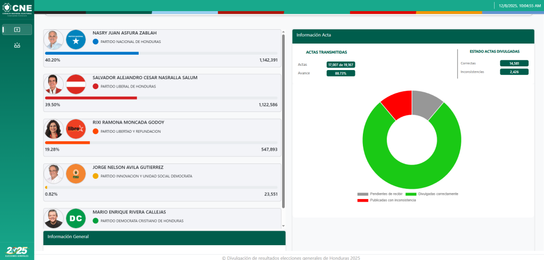Click Asfura's blue vote progress bar
The height and width of the screenshot is (260, 544).
[x=92, y=53]
